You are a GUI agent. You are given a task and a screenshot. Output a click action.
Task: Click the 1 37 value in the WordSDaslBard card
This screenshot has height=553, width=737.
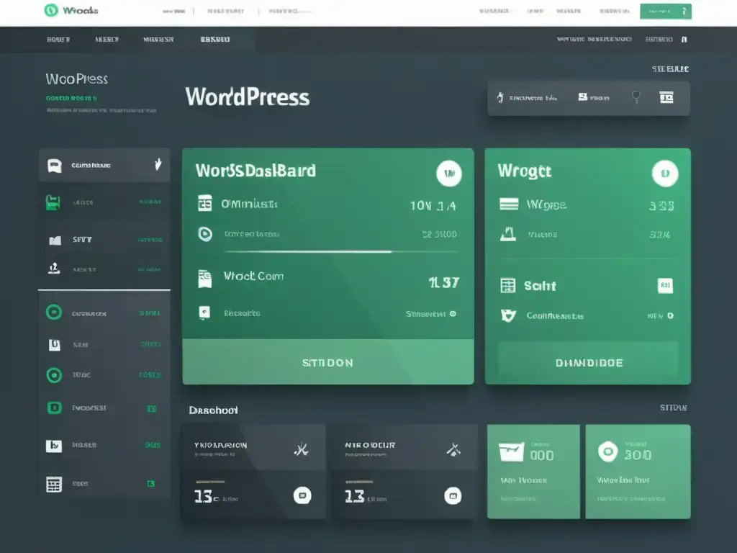(443, 282)
